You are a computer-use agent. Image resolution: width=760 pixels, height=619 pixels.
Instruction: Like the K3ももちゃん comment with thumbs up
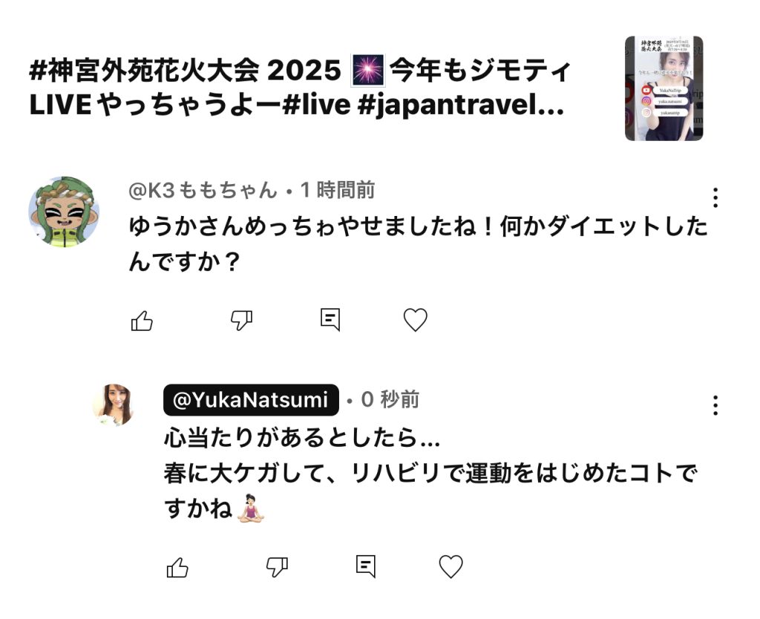142,321
